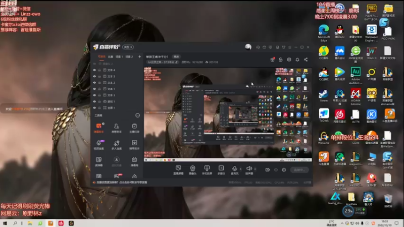Click the recording camera icon near settings gear
This screenshot has height=227, width=404.
(268, 170)
